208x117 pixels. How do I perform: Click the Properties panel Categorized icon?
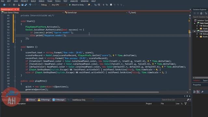[x=194, y=92]
